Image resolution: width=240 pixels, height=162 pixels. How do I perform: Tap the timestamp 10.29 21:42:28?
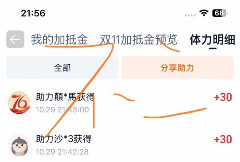tap(62, 152)
